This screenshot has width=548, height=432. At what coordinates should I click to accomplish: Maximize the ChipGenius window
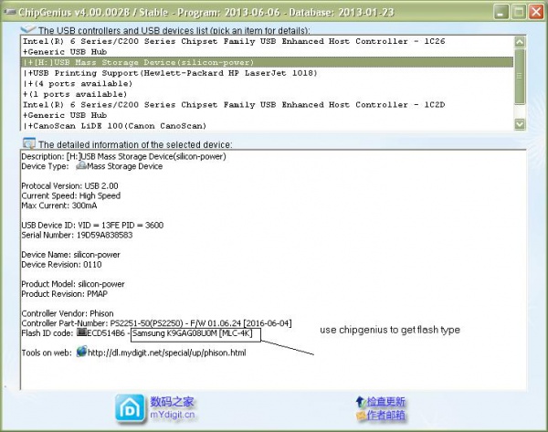coord(519,12)
